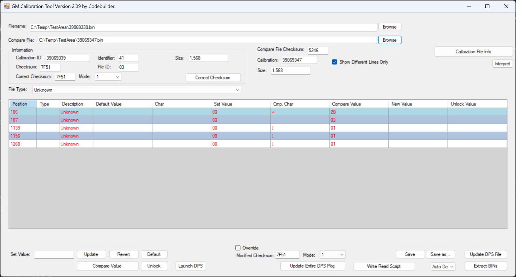Sort by the Position column header

tap(23, 104)
